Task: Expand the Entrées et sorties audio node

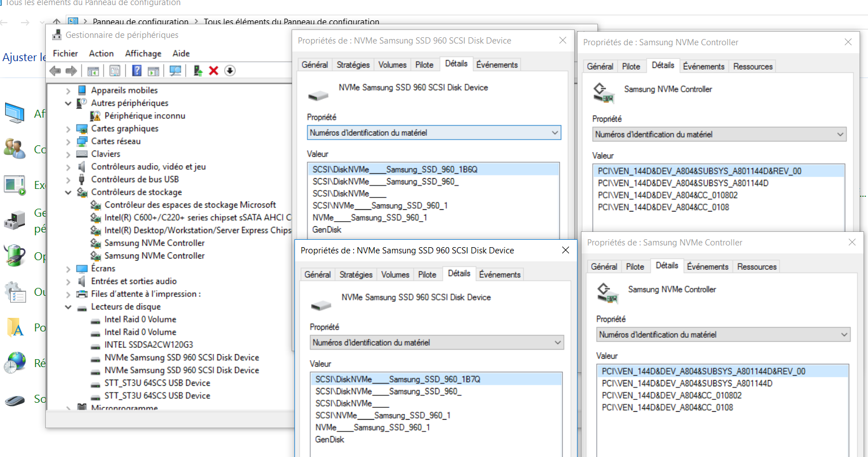Action: point(68,281)
